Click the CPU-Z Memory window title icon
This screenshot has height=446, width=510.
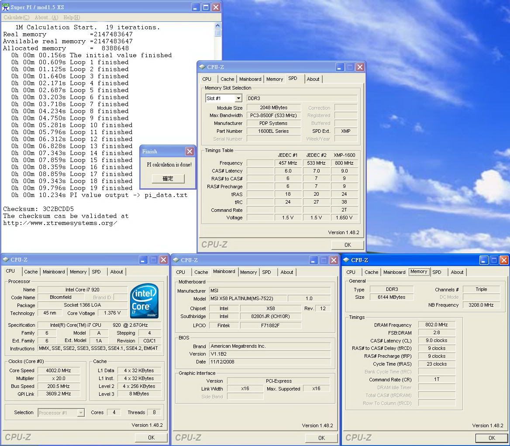coord(346,260)
